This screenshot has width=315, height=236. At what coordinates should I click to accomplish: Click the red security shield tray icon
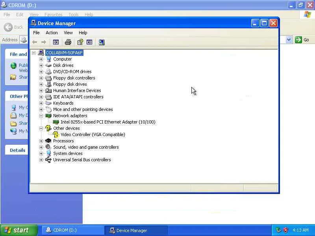[x=285, y=230]
